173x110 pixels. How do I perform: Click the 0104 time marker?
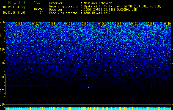click(x=68, y=24)
